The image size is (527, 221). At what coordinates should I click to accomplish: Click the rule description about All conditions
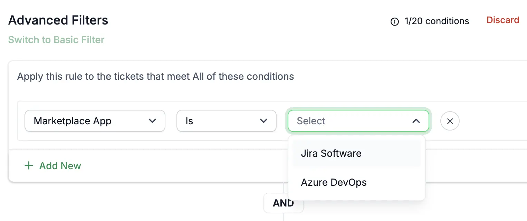155,76
